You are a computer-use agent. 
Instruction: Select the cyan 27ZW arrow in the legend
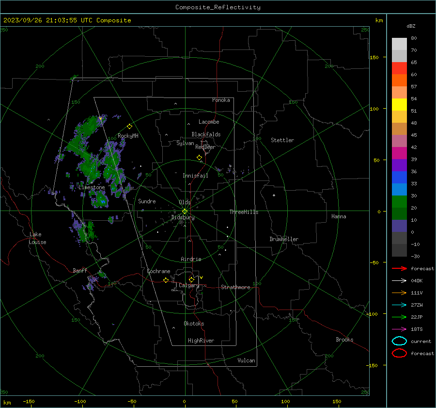click(399, 305)
